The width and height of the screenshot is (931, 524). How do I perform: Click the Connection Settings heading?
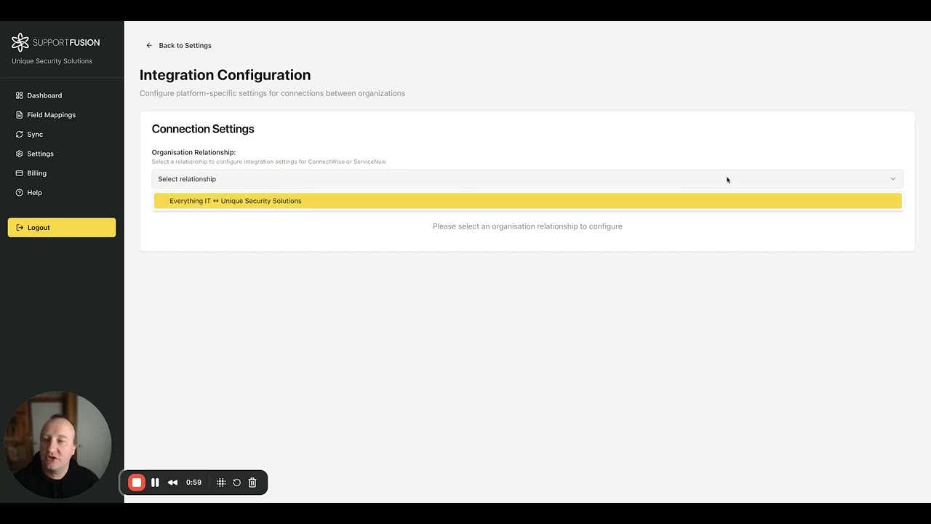coord(203,129)
